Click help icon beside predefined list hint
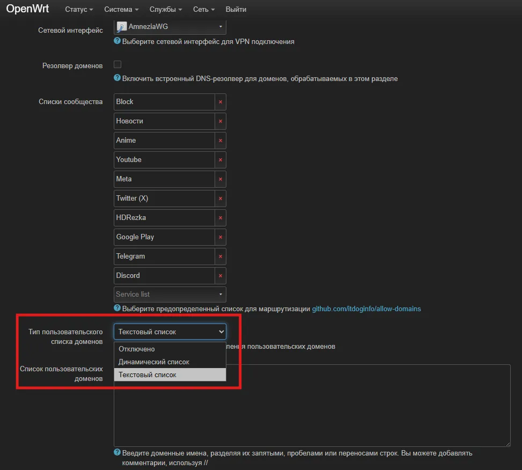The image size is (522, 470). tap(117, 308)
